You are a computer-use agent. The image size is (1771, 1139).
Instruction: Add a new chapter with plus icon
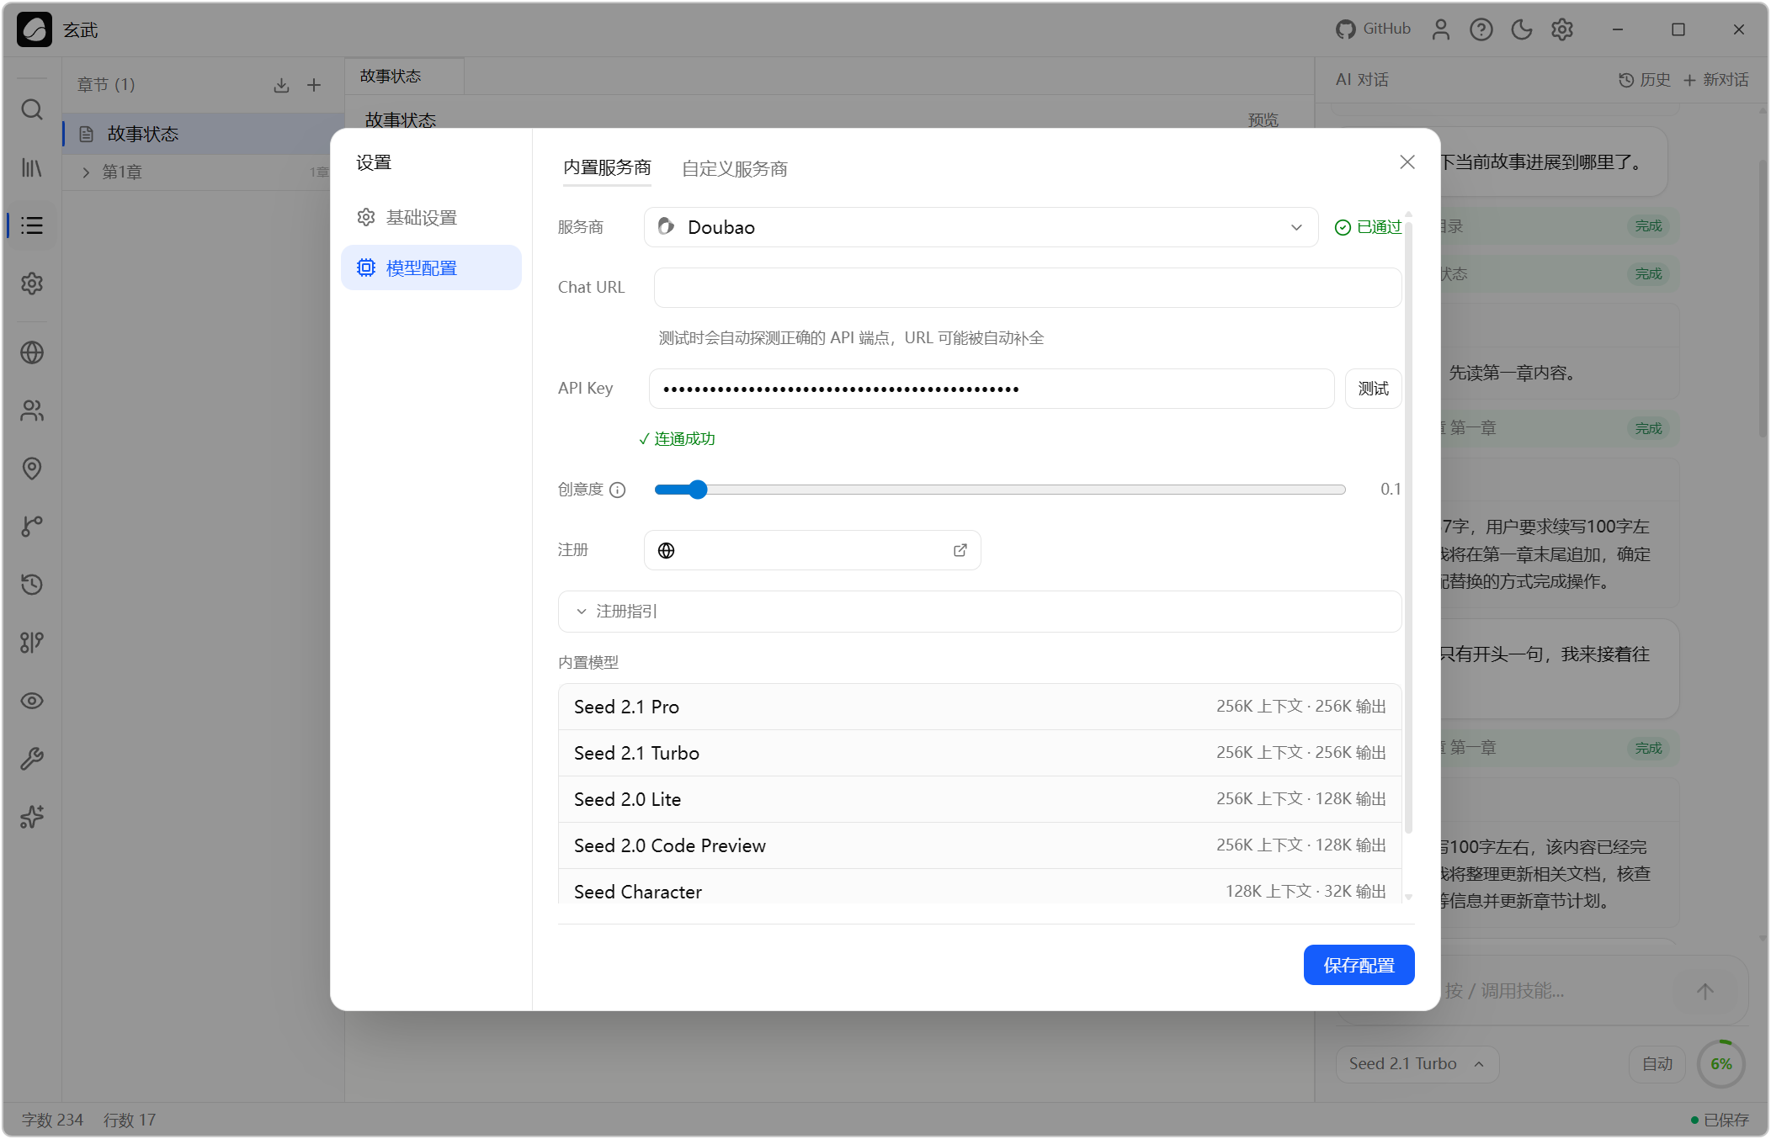[x=314, y=85]
